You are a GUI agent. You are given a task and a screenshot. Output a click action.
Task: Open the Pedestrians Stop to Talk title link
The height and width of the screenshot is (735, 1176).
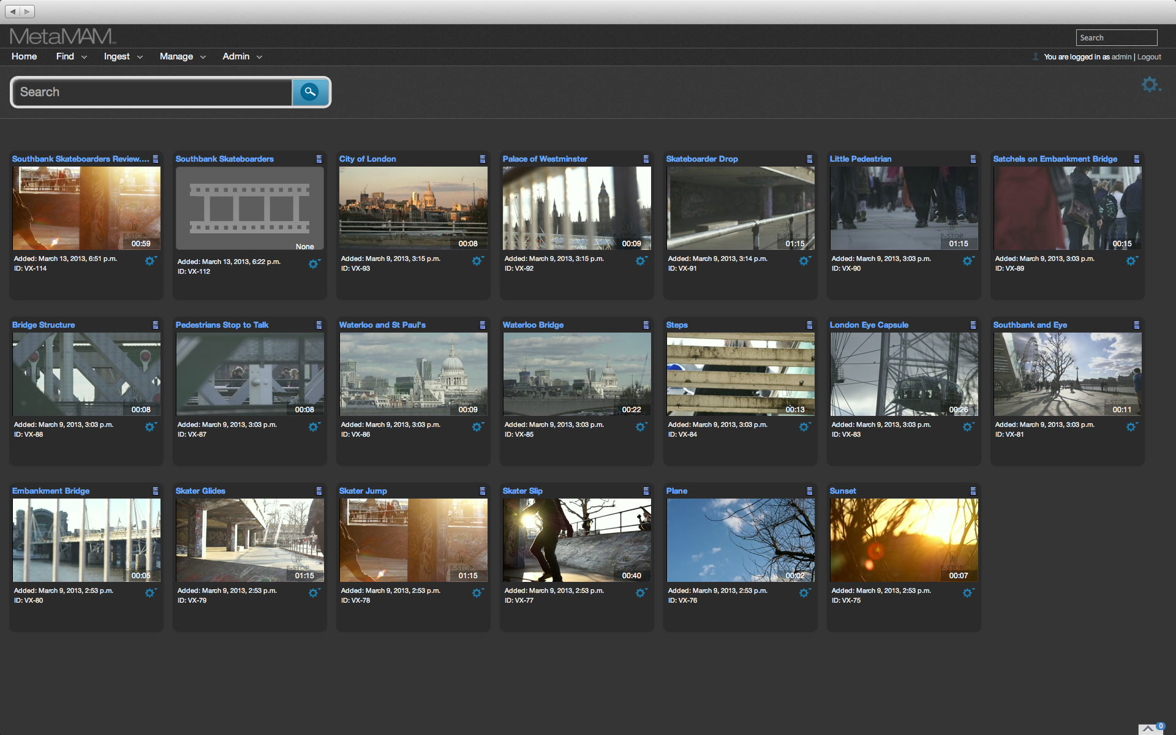pos(222,325)
